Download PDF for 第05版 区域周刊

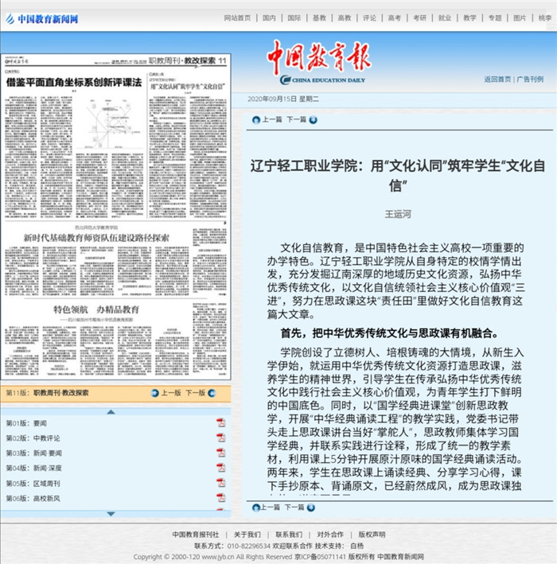coord(220,483)
